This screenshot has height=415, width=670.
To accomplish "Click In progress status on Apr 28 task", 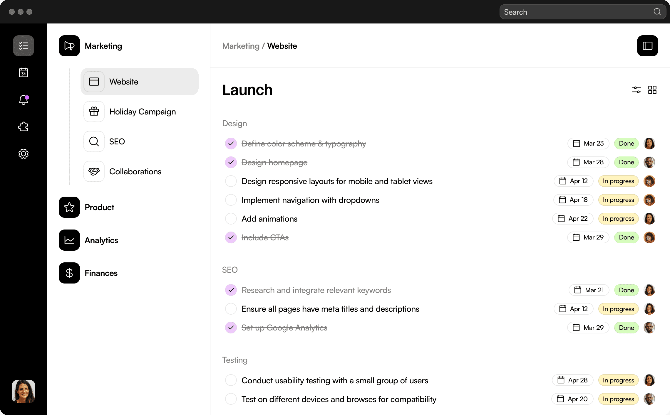I will click(618, 380).
